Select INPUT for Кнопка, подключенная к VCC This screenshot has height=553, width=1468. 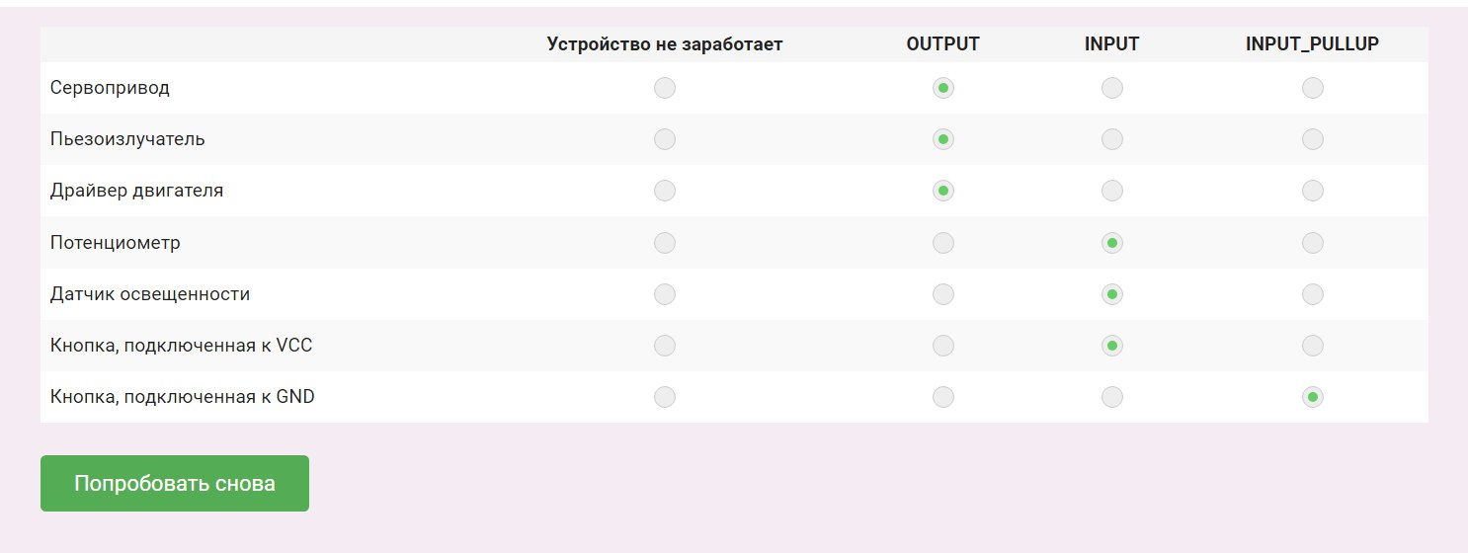pyautogui.click(x=1112, y=346)
